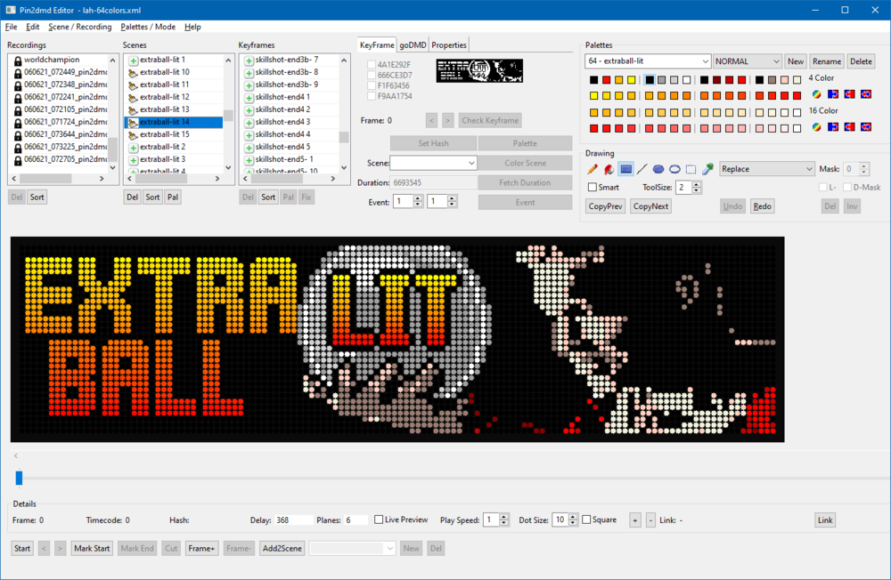Click right-arrow palette icon in 4 Color row
Viewport: 891px width, 580px height.
pos(833,94)
